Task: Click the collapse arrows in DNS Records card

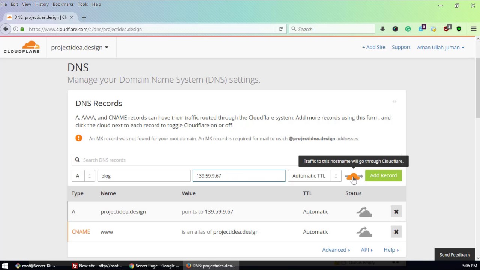Action: coord(394,101)
